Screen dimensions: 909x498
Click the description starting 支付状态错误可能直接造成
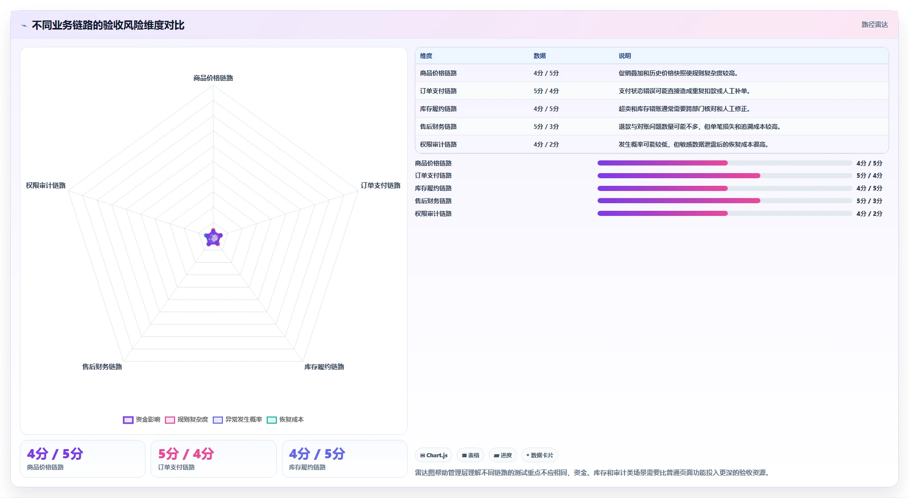684,91
